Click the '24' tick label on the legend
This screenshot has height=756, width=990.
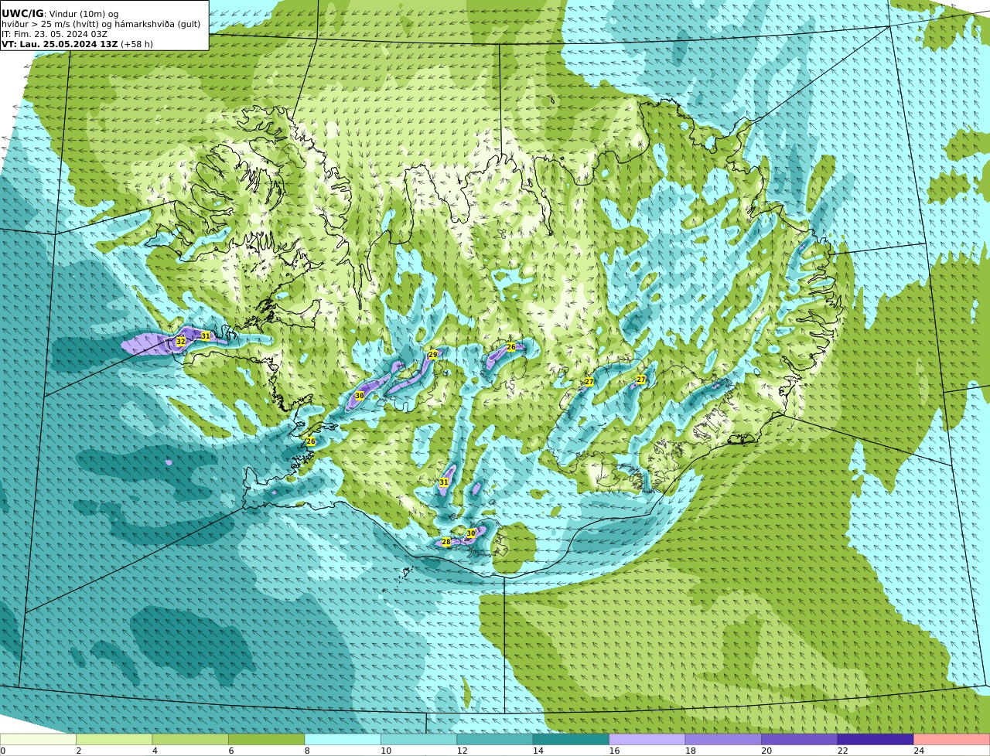(x=919, y=751)
